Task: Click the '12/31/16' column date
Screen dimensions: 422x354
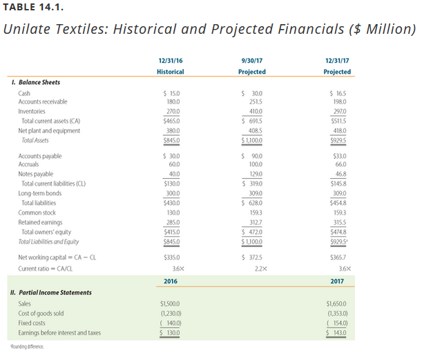Action: click(171, 61)
